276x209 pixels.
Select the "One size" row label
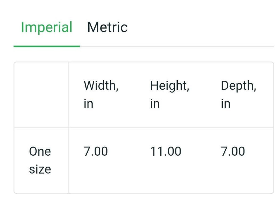click(40, 160)
